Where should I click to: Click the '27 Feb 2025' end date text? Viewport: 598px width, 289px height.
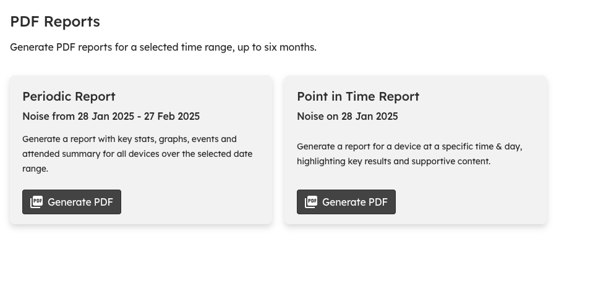tap(172, 117)
